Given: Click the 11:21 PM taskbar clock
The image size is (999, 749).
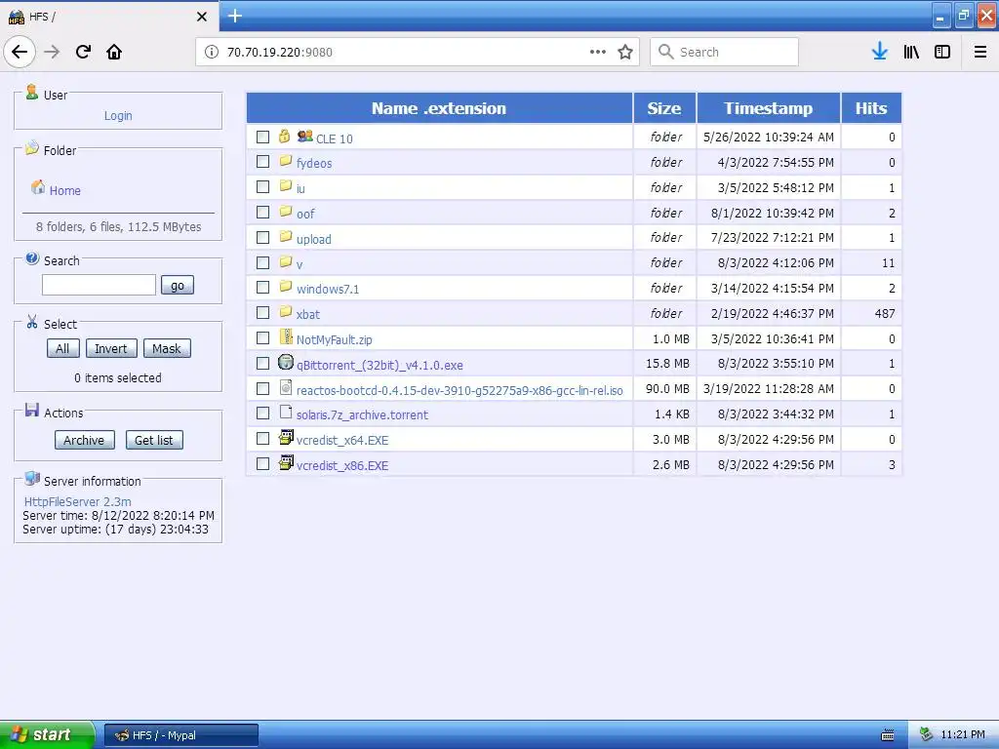Looking at the screenshot, I should coord(963,734).
